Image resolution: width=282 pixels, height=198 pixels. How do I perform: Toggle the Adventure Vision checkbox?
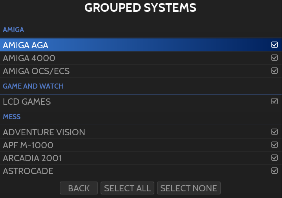pyautogui.click(x=275, y=132)
